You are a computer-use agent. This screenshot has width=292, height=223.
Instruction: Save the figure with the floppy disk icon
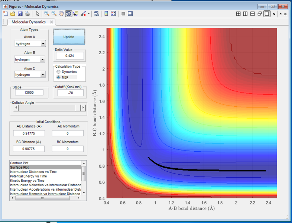pos(20,14)
